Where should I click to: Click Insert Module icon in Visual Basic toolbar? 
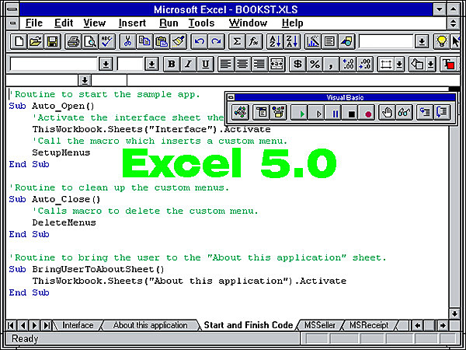click(240, 113)
